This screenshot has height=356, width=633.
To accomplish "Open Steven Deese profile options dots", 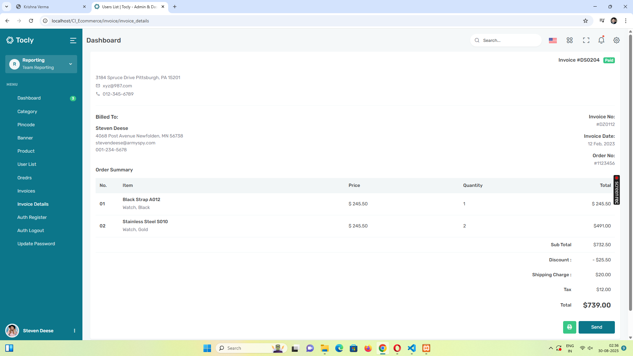I will [75, 331].
